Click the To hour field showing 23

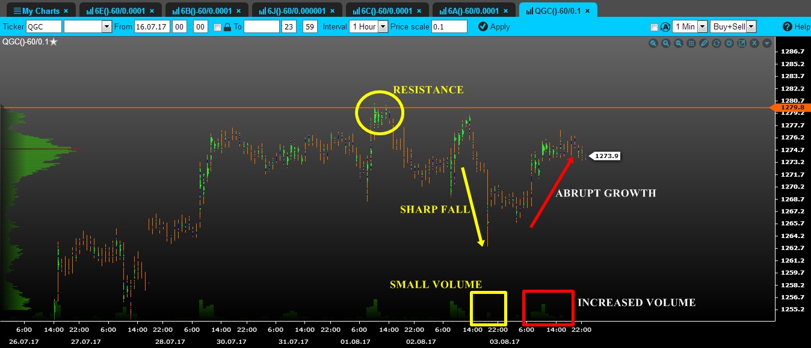(289, 26)
